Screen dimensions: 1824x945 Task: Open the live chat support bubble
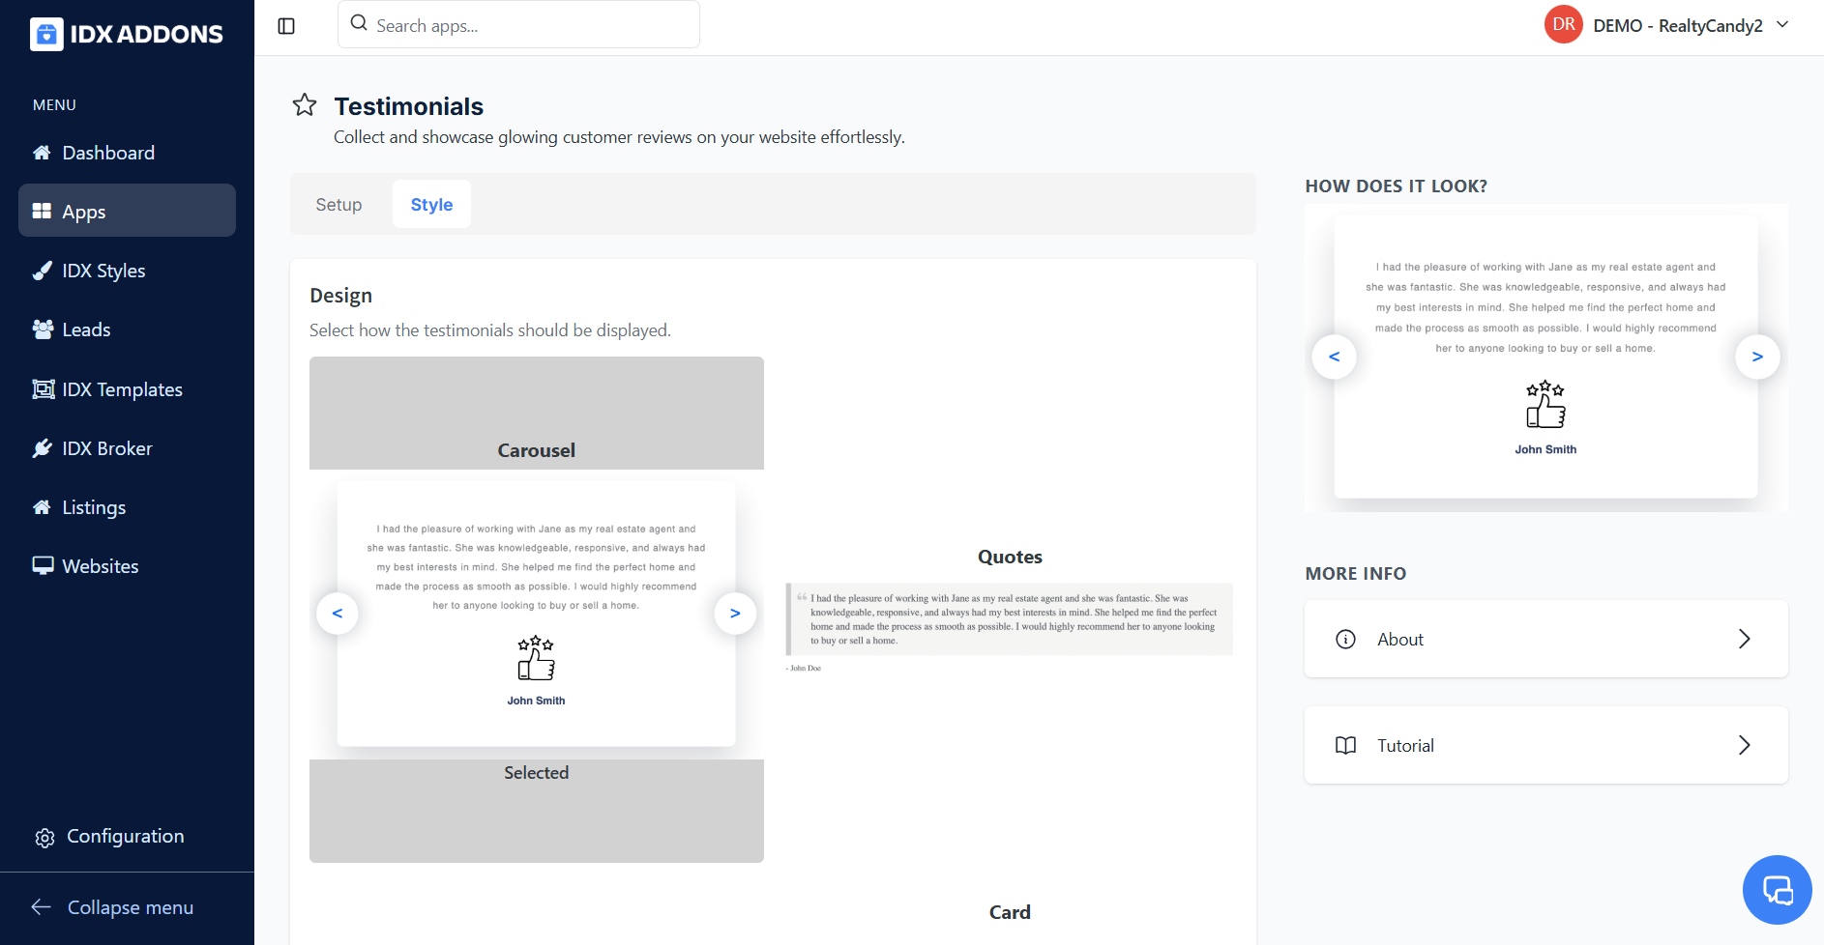tap(1777, 890)
